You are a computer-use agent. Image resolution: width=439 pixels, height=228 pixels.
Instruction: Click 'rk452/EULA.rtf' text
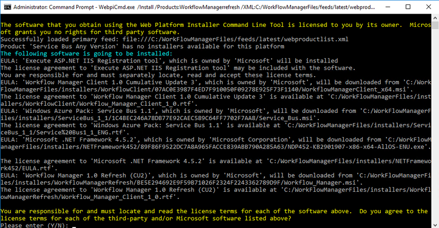coord(27,168)
